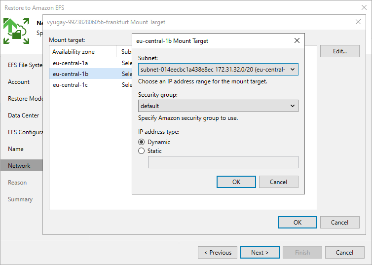Click Cancel in the frankfurt Mount Target window
Image resolution: width=372 pixels, height=265 pixels.
pyautogui.click(x=340, y=222)
